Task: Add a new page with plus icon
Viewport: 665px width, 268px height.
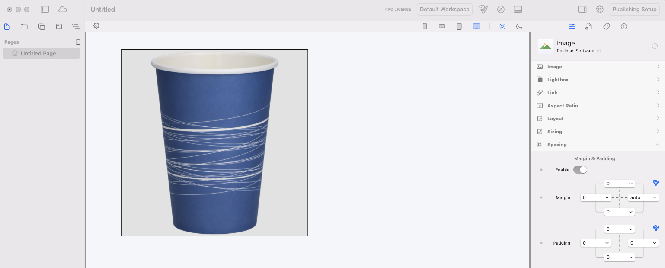Action: [x=78, y=42]
